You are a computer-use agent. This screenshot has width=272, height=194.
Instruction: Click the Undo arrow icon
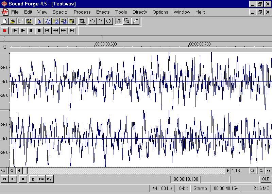[x=92, y=21]
